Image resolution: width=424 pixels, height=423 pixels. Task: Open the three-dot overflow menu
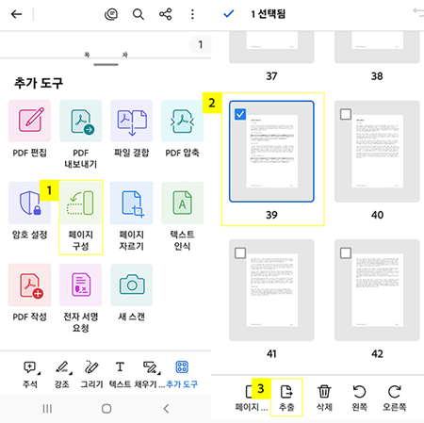click(x=192, y=14)
